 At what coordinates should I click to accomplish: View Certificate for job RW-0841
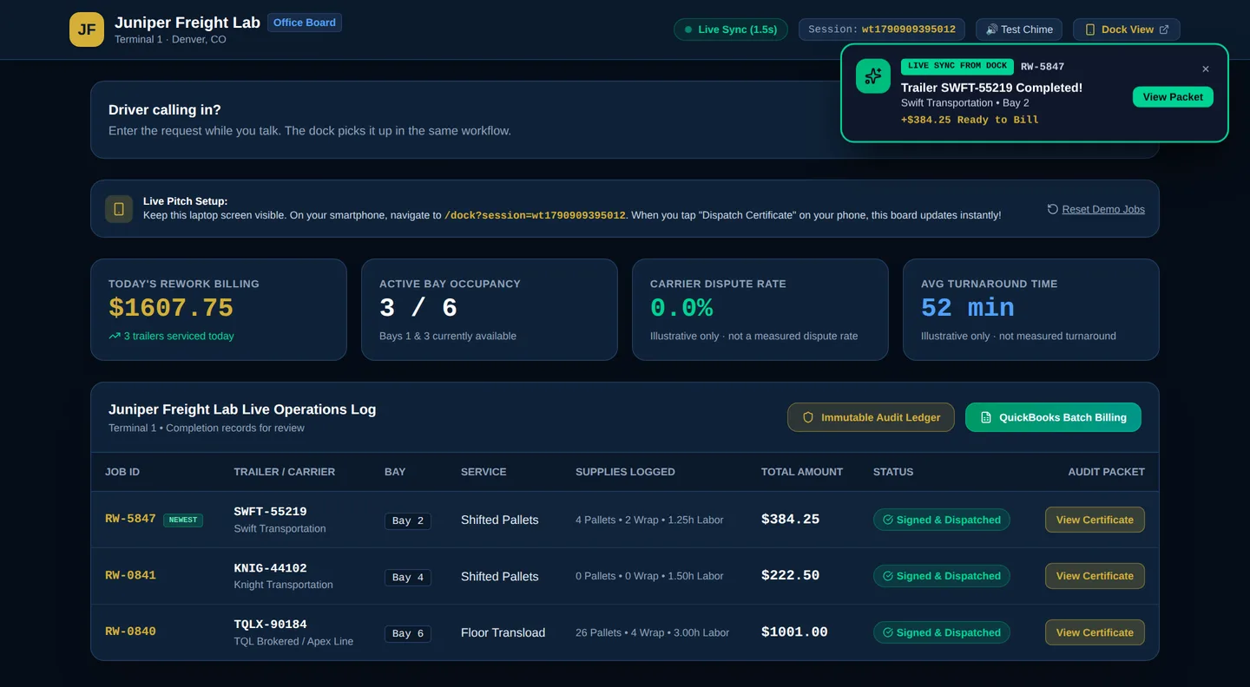click(x=1095, y=576)
